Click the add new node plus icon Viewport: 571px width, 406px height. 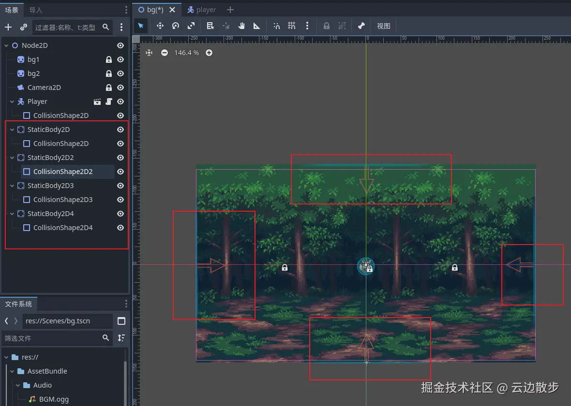[8, 28]
